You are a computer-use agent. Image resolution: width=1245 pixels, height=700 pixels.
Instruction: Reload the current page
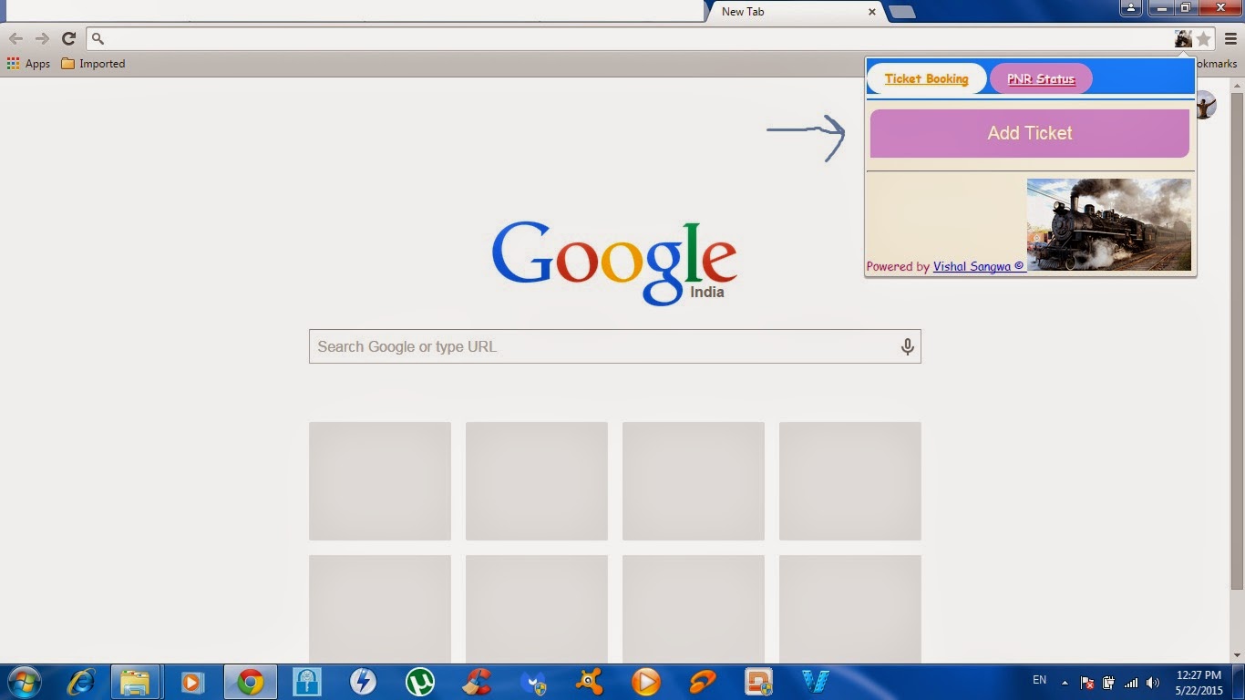(68, 38)
